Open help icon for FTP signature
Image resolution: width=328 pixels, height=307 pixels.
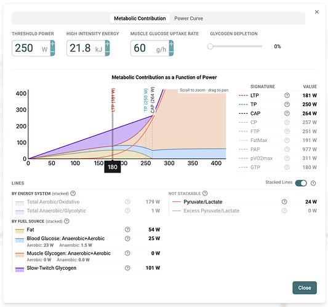(x=287, y=131)
